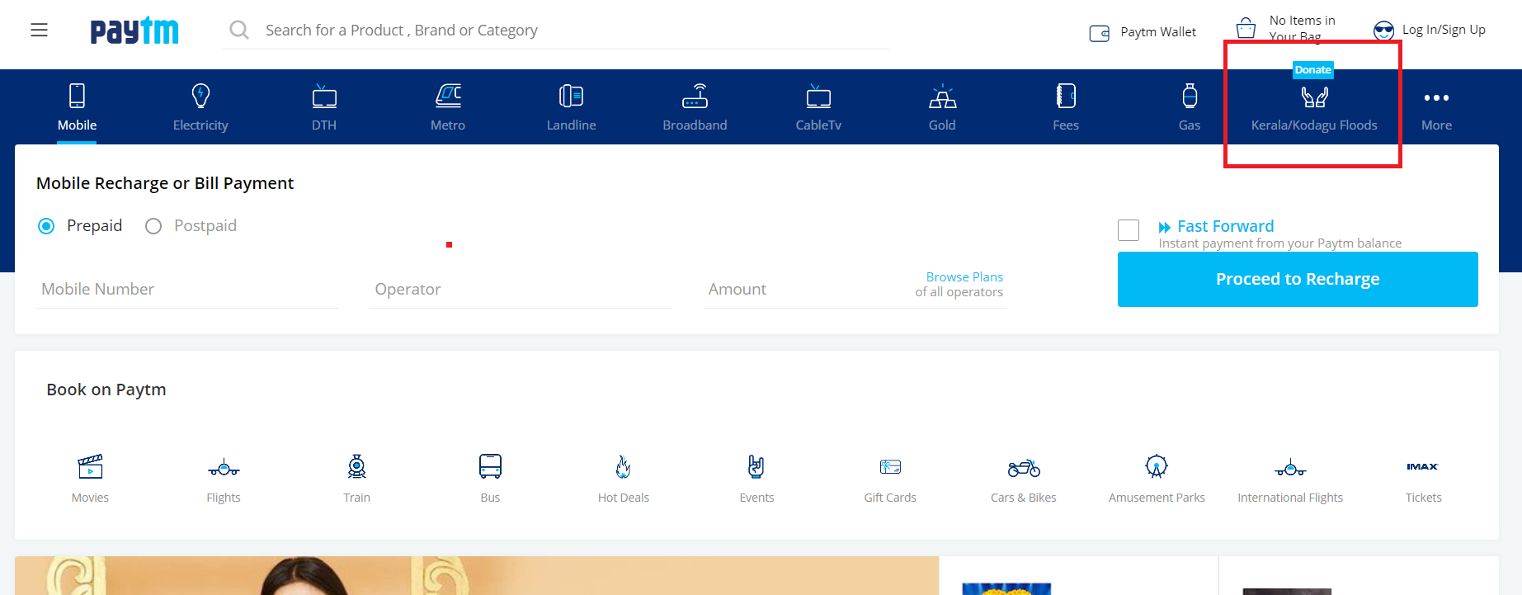Click the No Items in Your Bag text
Viewport: 1522px width, 595px height.
coord(1302,28)
